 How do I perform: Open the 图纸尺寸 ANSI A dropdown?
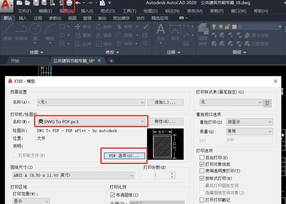point(74,175)
